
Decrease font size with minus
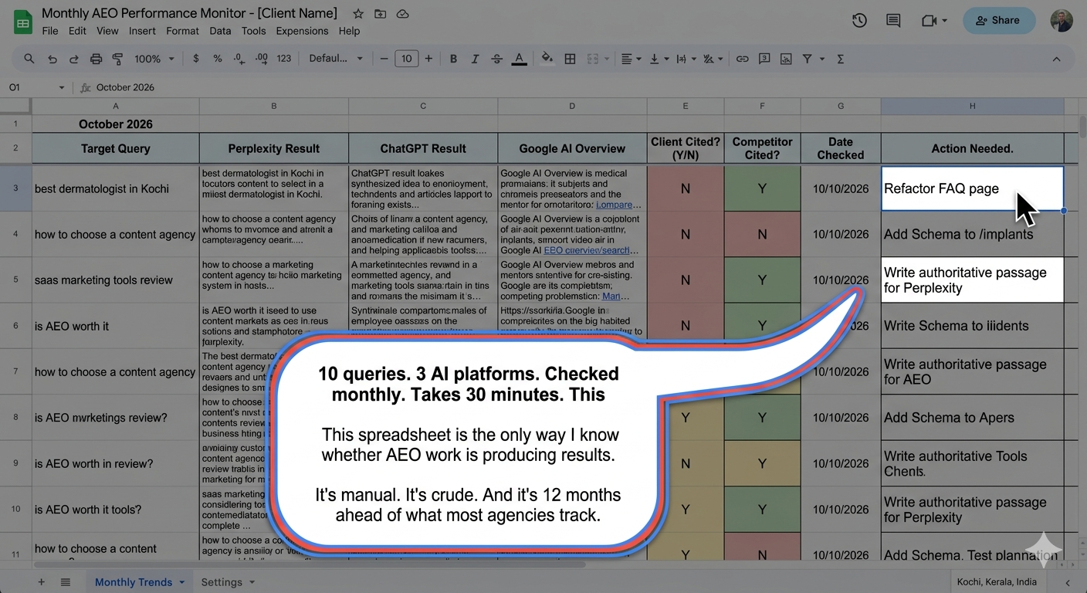click(x=384, y=59)
